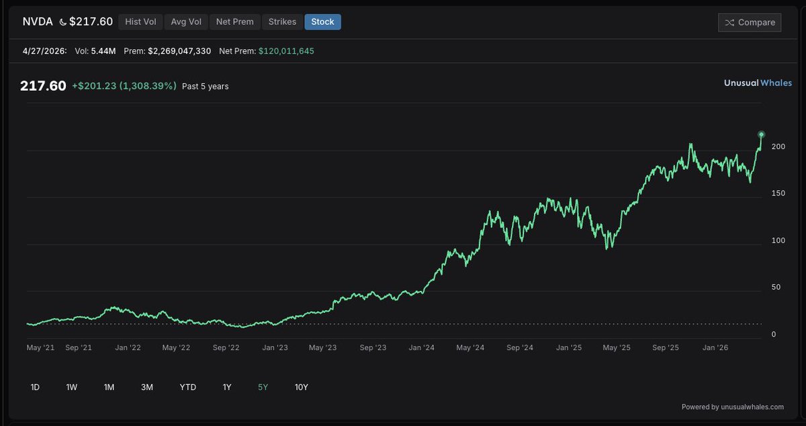Switch chart to 1Y view

pyautogui.click(x=226, y=387)
